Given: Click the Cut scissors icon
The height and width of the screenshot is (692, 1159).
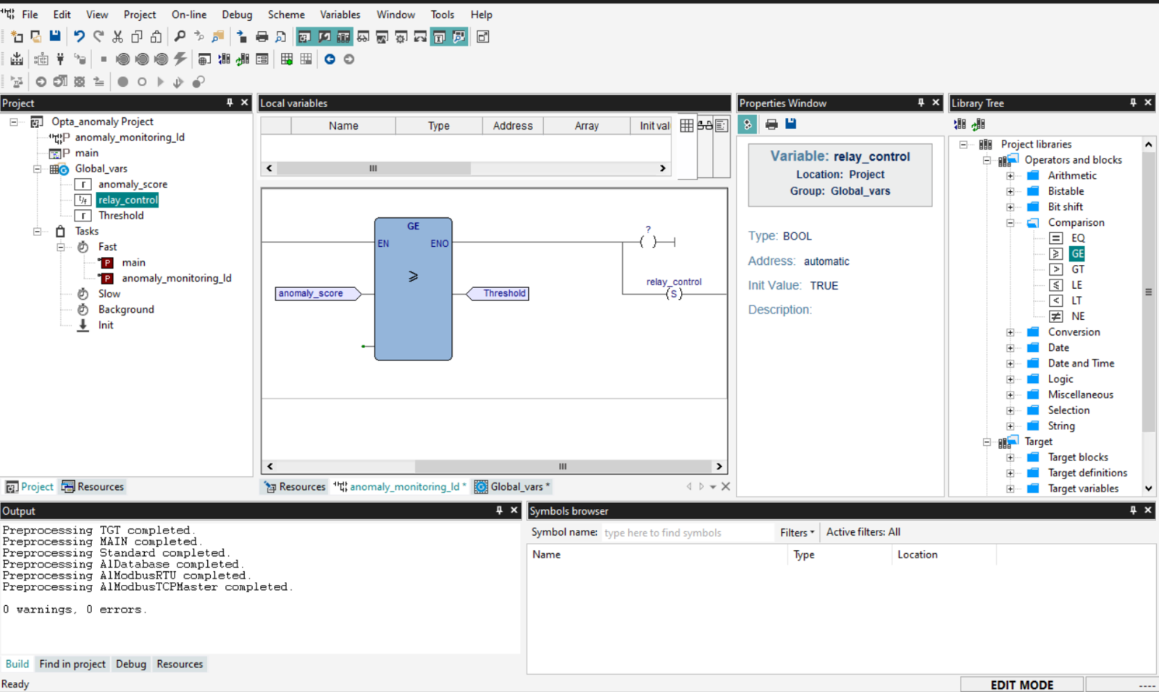Looking at the screenshot, I should tap(117, 36).
